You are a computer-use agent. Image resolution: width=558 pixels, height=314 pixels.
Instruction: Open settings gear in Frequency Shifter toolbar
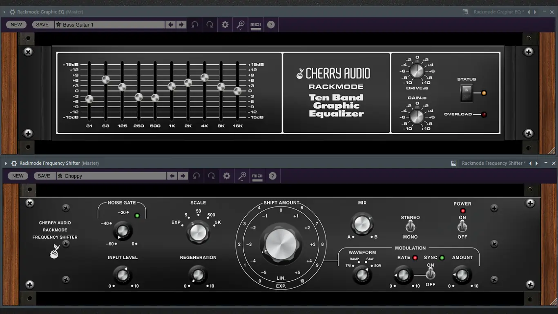coord(227,176)
